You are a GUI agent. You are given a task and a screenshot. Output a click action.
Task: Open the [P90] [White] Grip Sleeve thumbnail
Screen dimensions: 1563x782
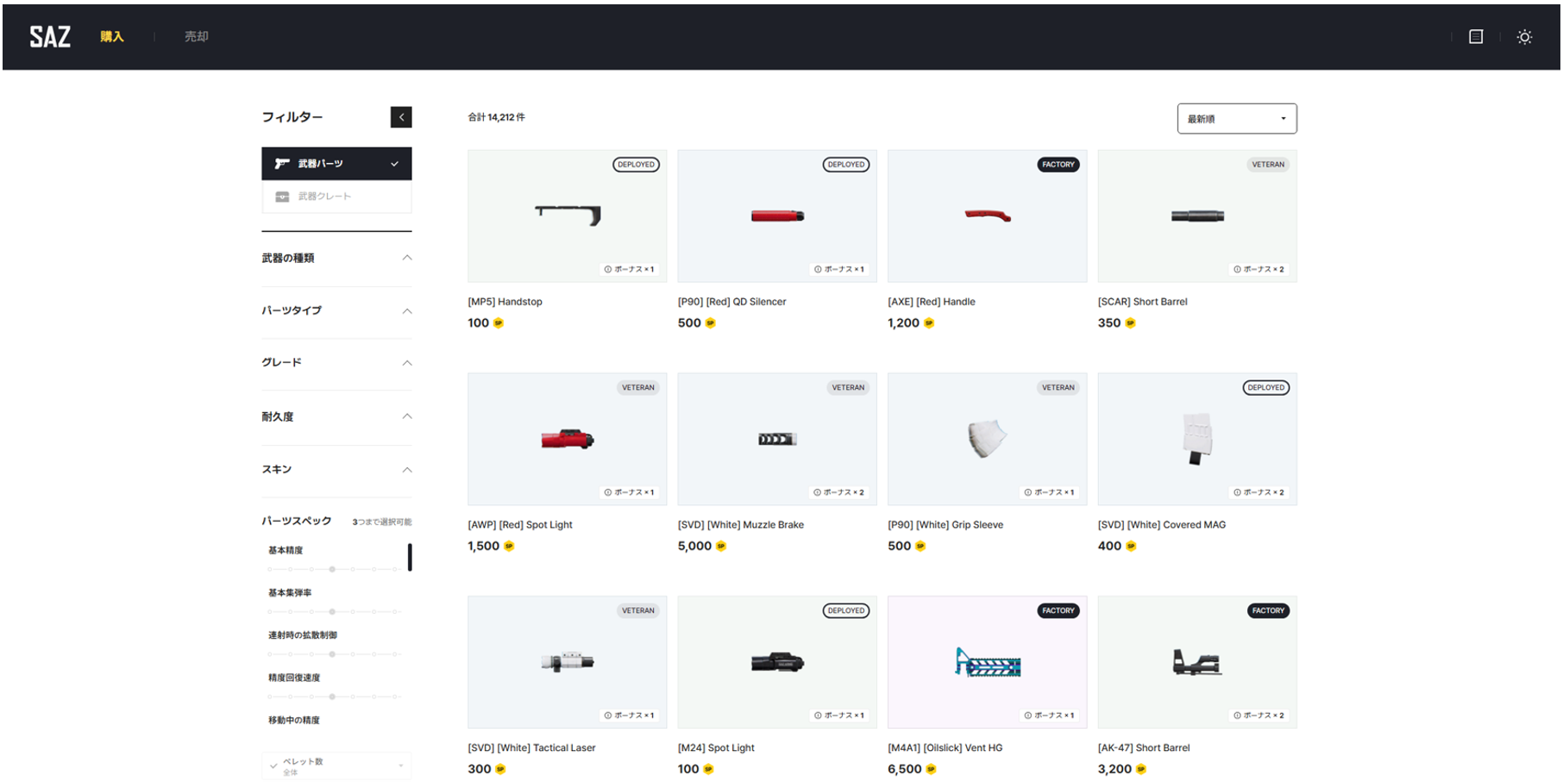(987, 439)
